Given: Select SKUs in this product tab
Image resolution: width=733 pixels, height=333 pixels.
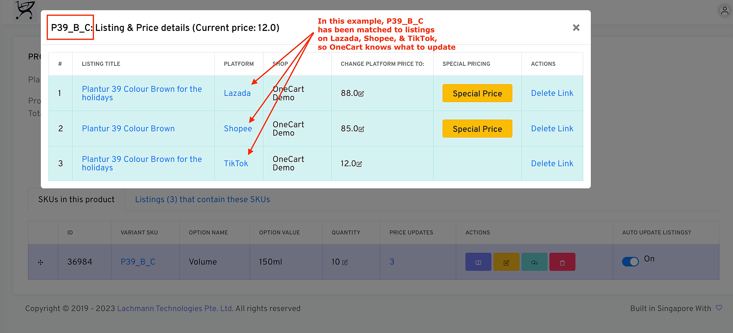Looking at the screenshot, I should click(76, 199).
